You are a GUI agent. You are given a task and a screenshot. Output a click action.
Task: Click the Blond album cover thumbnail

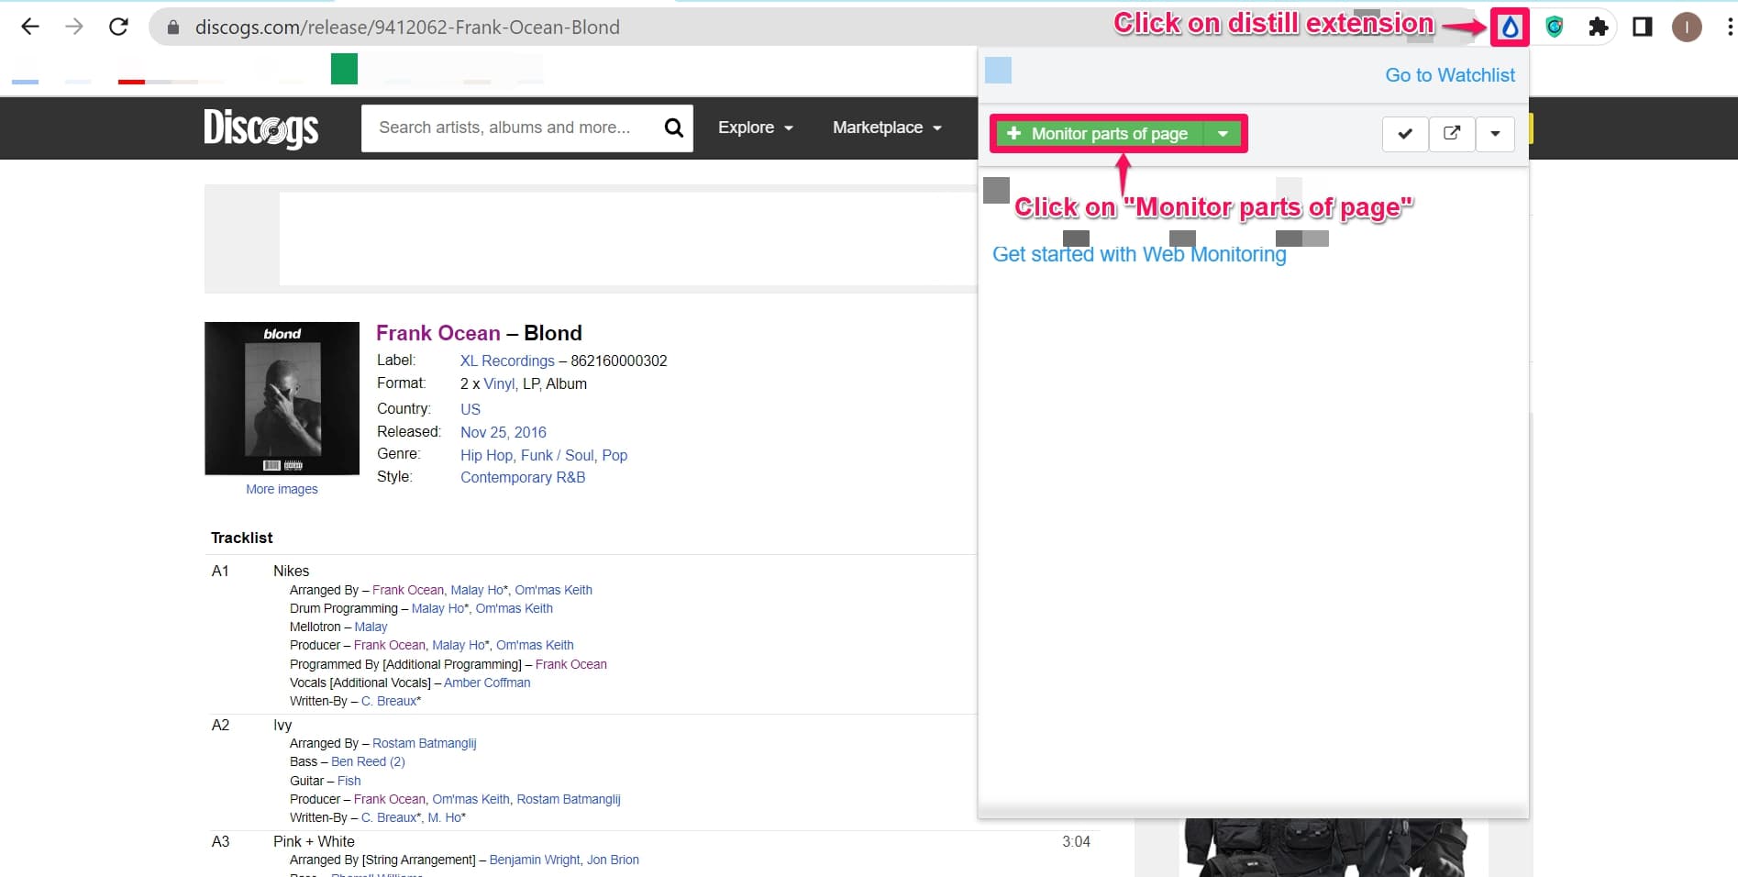(x=282, y=398)
